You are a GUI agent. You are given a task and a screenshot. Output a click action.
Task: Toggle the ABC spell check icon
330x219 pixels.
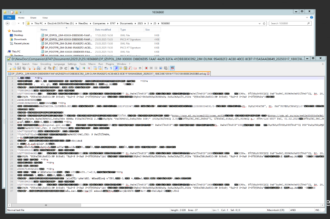tap(172, 68)
